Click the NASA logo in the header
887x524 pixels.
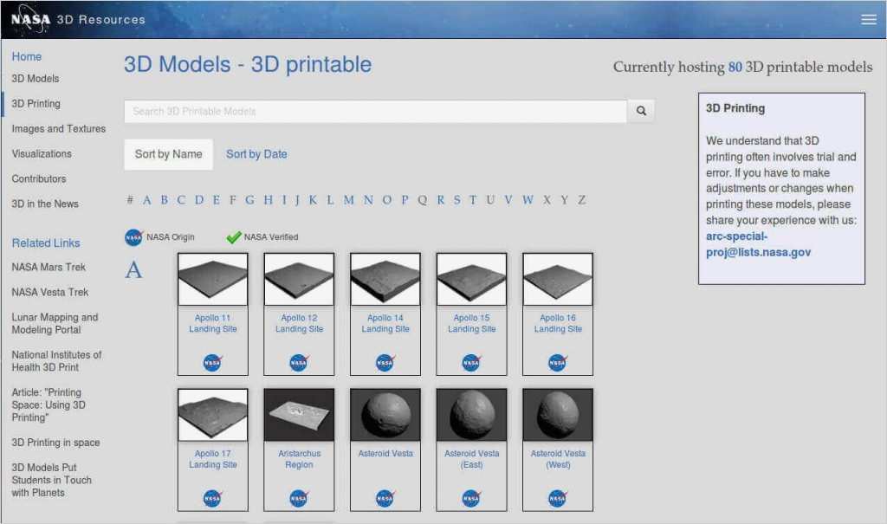point(32,18)
